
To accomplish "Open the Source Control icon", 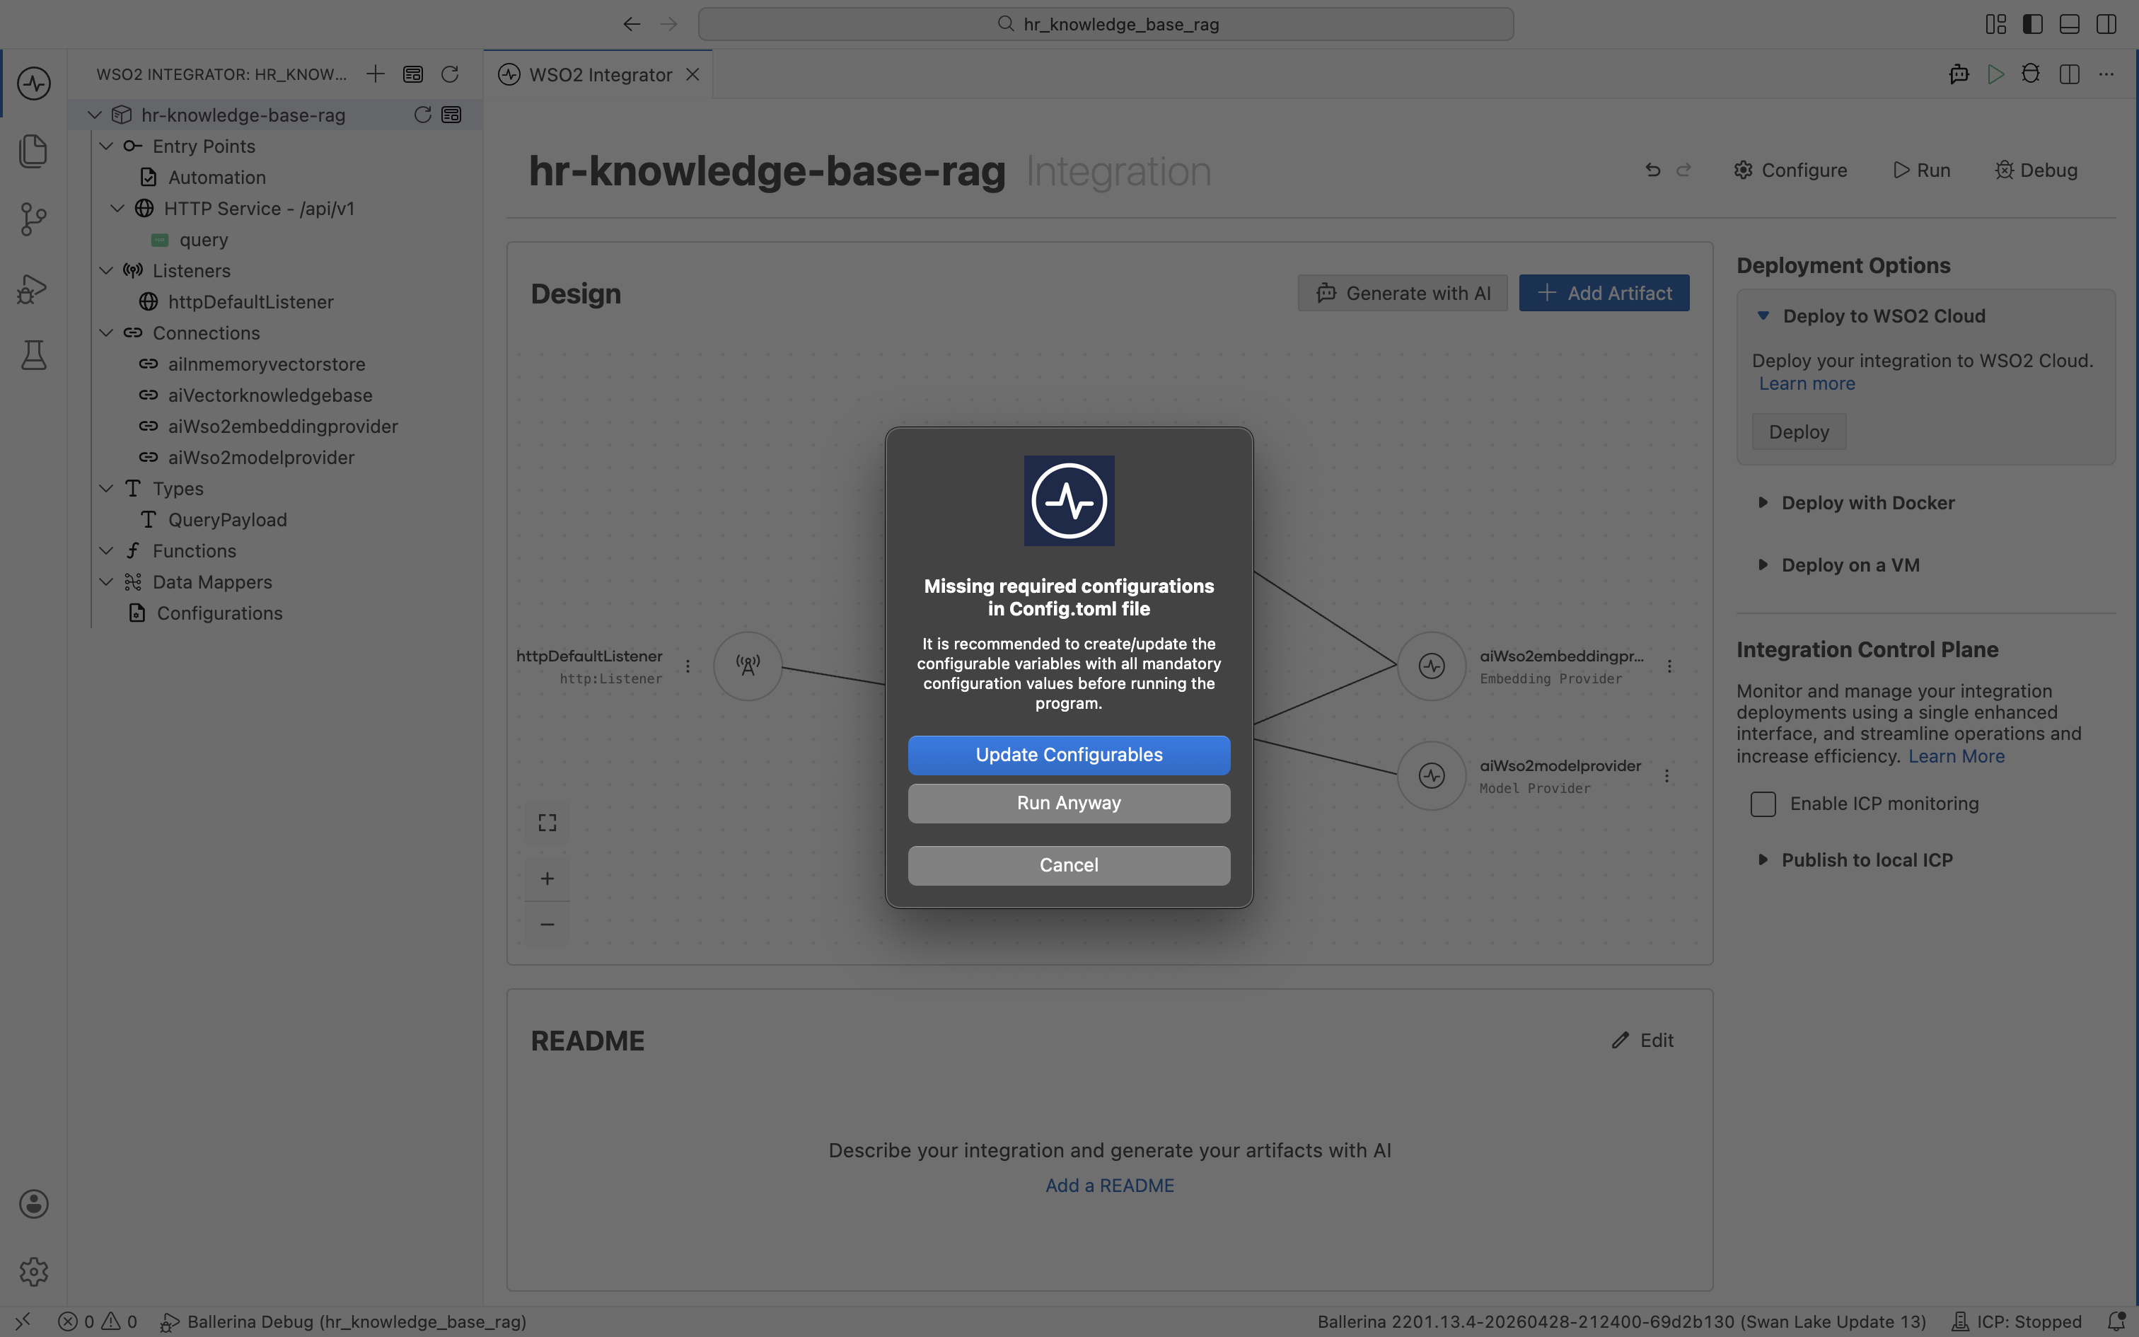I will 33,219.
